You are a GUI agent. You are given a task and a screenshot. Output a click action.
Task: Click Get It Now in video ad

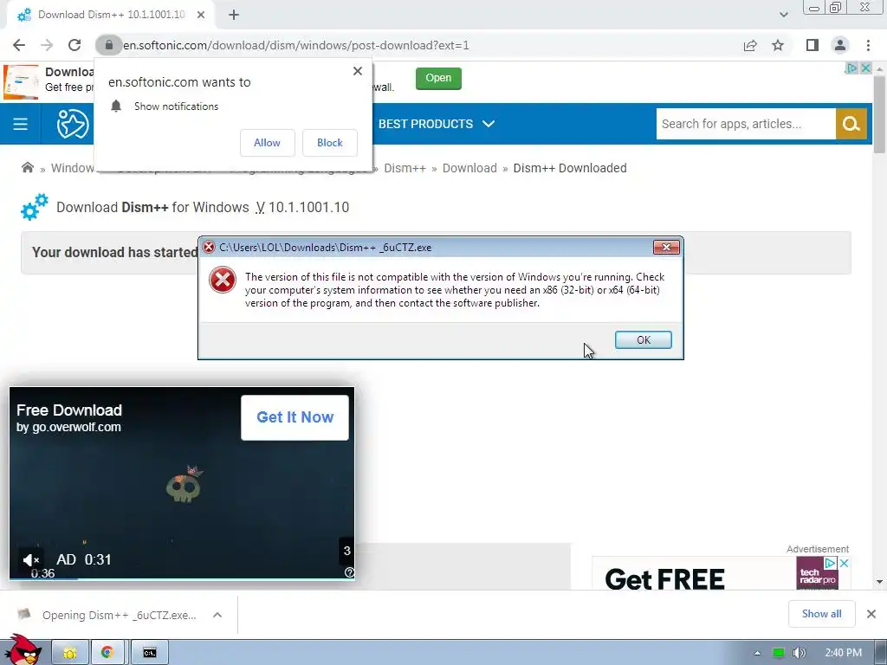click(295, 417)
